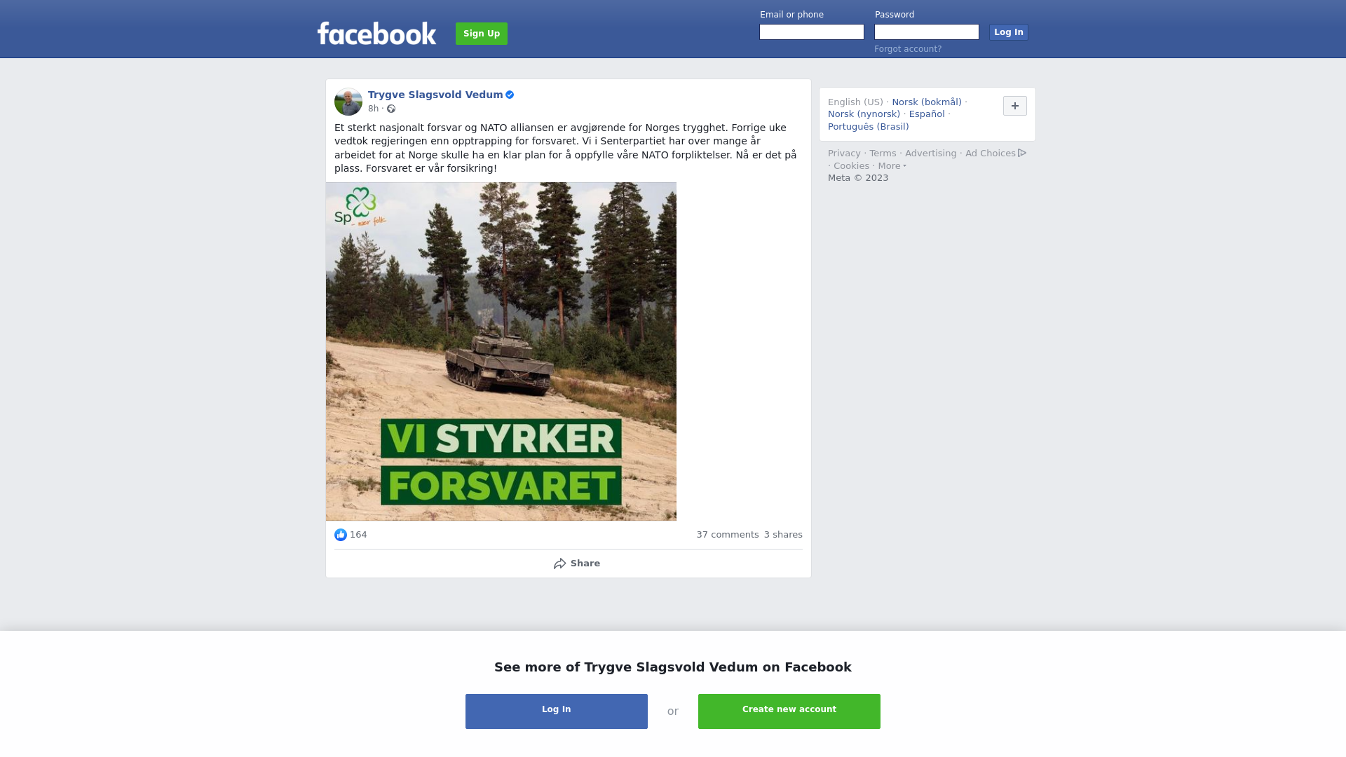The height and width of the screenshot is (757, 1346).
Task: Select Português (Brasil) language
Action: coord(869,127)
